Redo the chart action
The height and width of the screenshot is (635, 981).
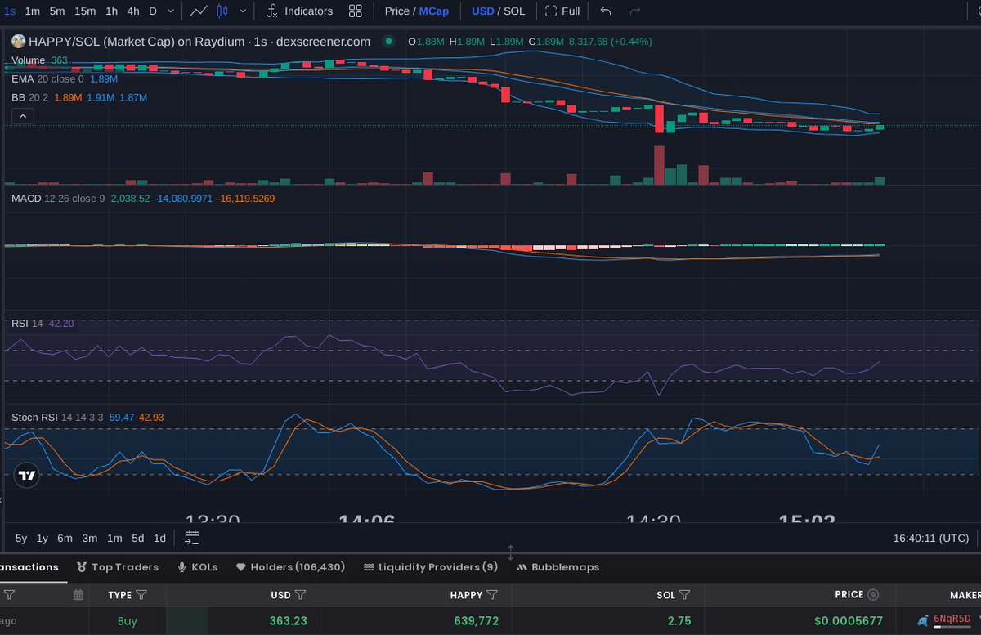(x=635, y=11)
